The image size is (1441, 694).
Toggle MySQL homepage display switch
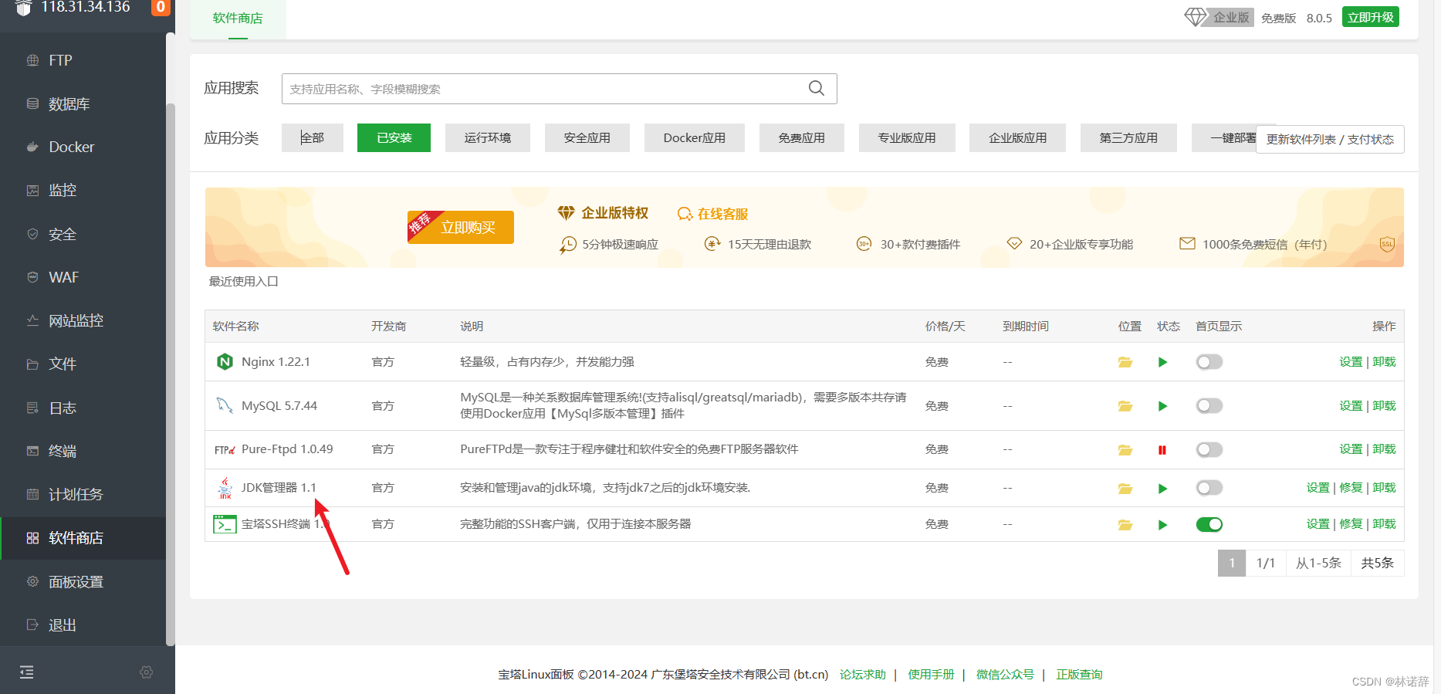point(1209,406)
